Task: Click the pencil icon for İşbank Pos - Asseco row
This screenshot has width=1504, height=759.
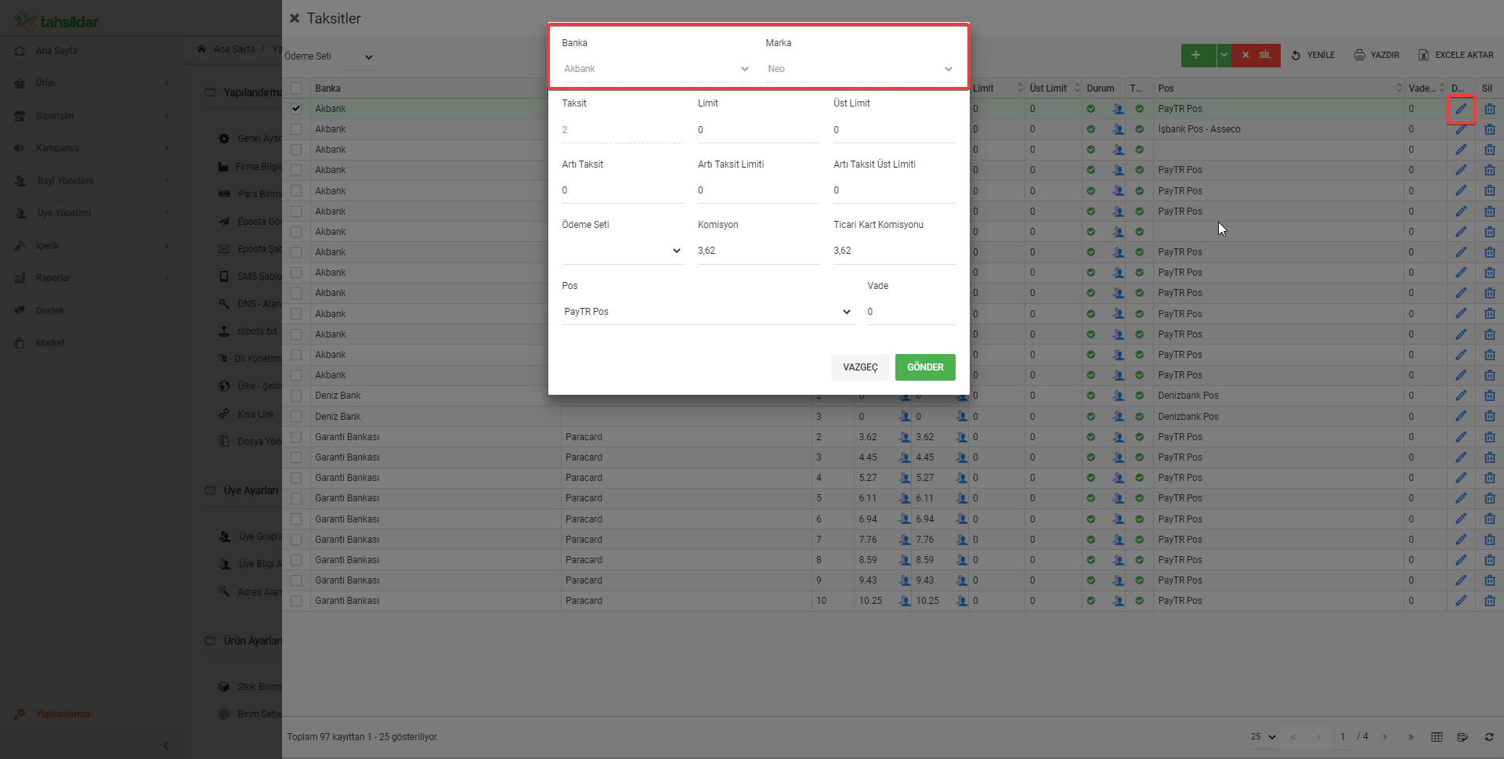Action: (x=1461, y=129)
